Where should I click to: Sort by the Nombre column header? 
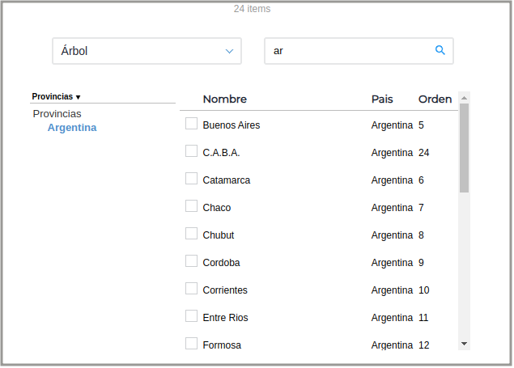tap(224, 99)
